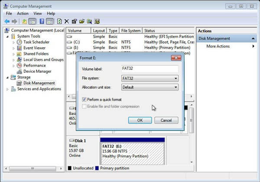Open the Action menu

pyautogui.click(x=23, y=13)
